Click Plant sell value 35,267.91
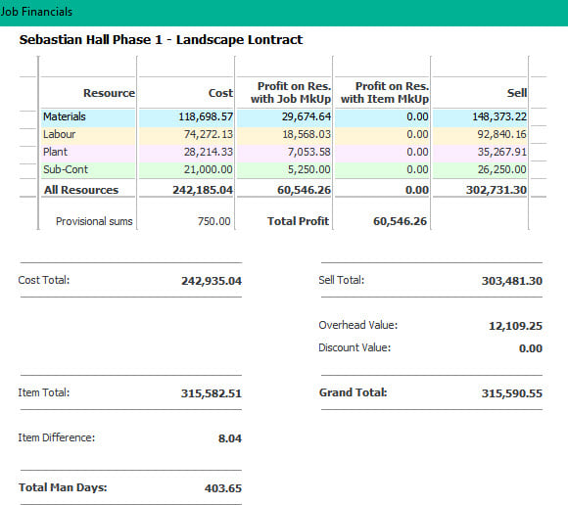The width and height of the screenshot is (568, 505). [x=501, y=152]
